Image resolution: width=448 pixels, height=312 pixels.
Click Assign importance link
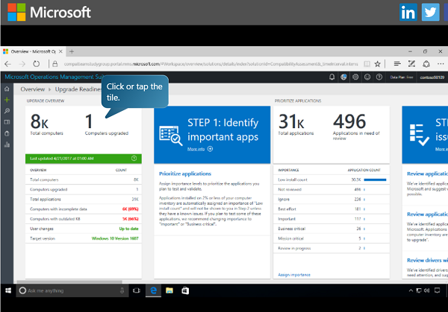click(294, 275)
